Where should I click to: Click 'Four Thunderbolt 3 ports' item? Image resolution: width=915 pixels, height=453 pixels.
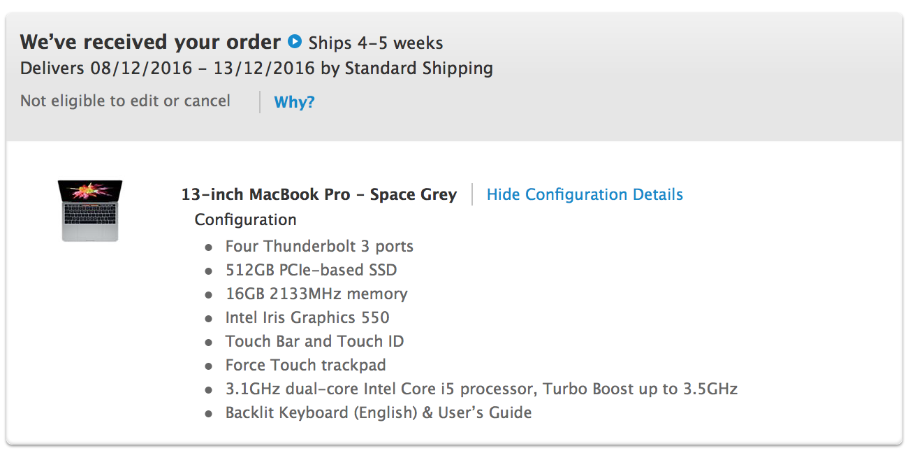pos(319,246)
